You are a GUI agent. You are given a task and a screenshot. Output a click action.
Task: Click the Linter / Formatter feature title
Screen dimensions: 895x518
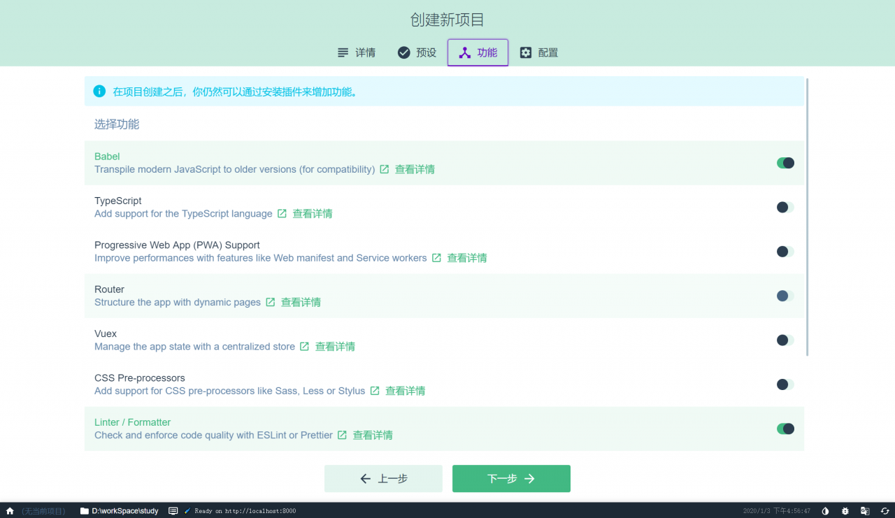pos(133,422)
